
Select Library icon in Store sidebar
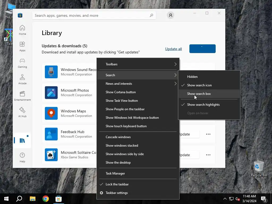pos(22,140)
